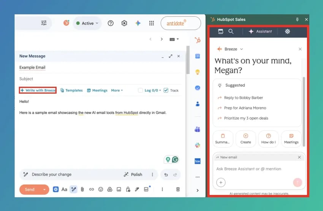This screenshot has width=323, height=211.
Task: Open more compose options three dots
Action: [162, 189]
